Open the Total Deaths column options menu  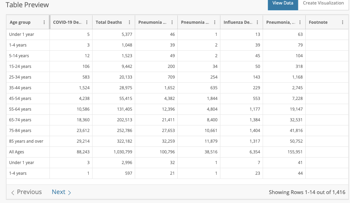coord(129,22)
